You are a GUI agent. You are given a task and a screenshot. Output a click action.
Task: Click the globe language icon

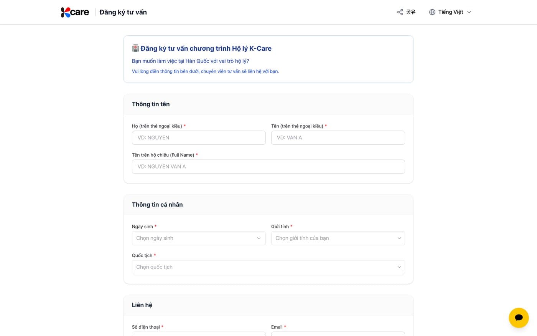pos(432,12)
